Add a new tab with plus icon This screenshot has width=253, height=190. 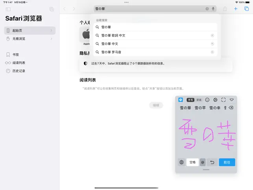236,9
